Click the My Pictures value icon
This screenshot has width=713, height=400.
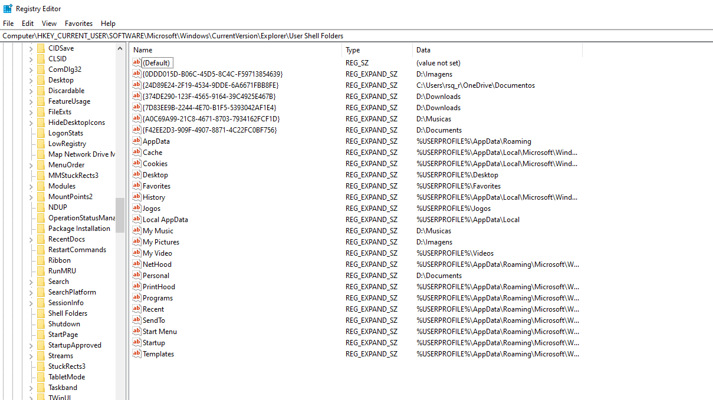[137, 242]
